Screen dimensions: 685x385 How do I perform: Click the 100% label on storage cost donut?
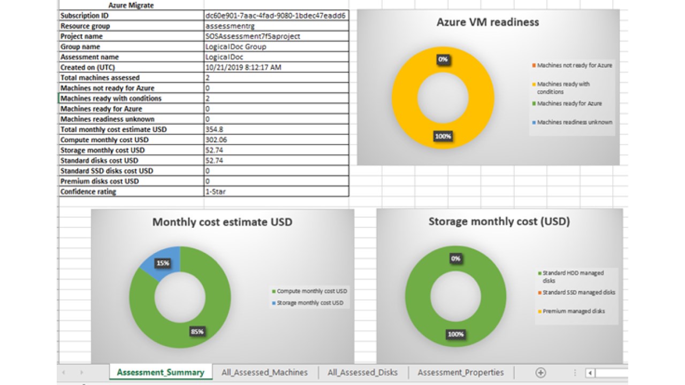[456, 334]
